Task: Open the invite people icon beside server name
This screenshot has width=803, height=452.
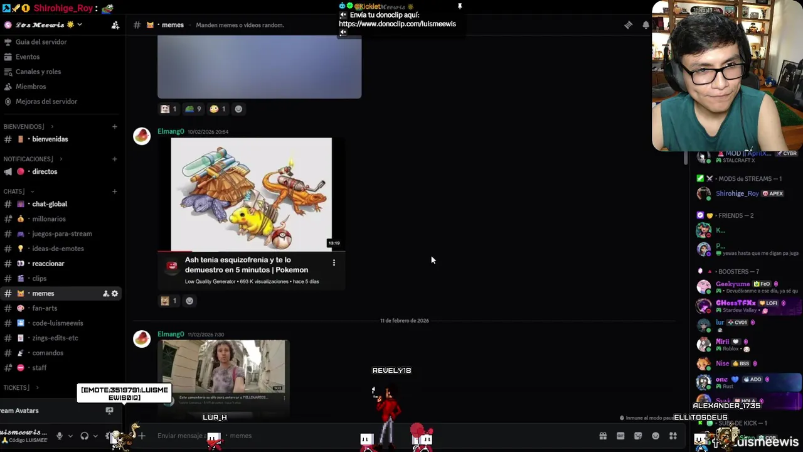Action: [x=115, y=25]
